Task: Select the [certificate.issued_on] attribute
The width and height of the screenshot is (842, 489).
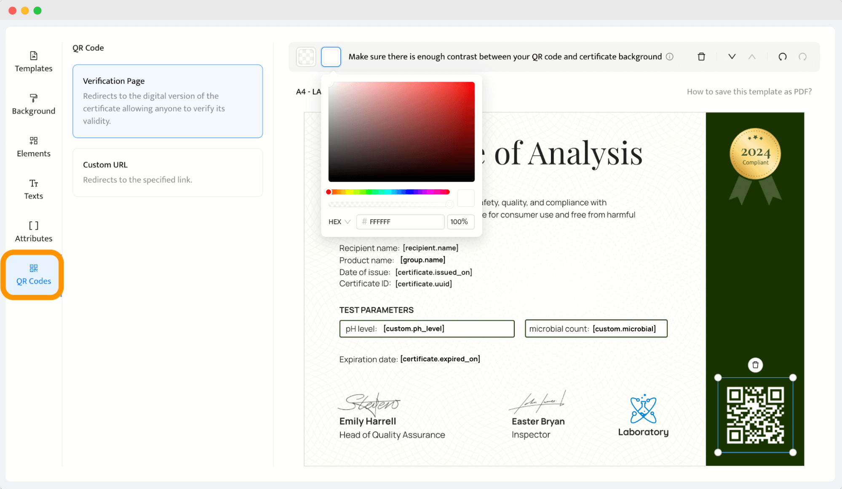Action: [433, 272]
